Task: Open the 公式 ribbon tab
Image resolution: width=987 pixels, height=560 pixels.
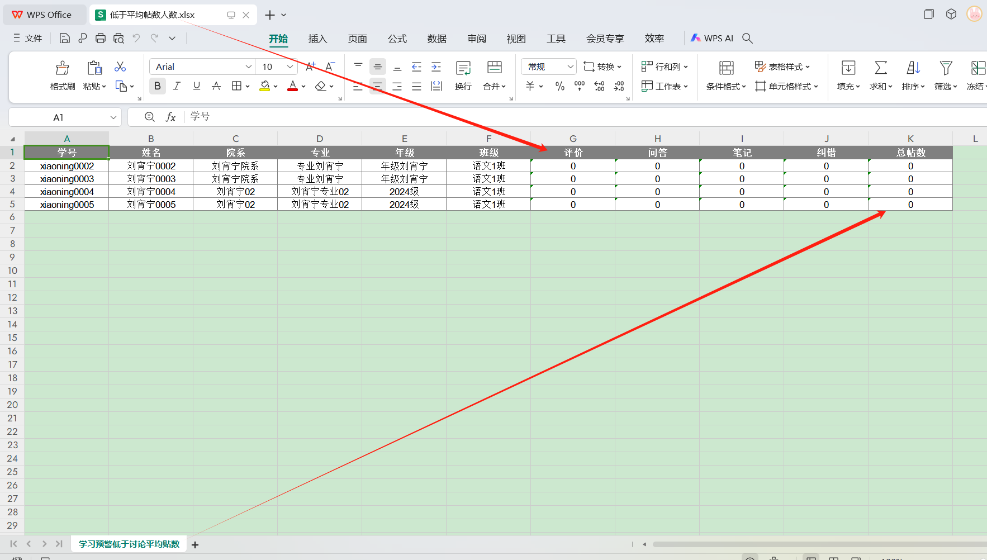Action: (397, 39)
